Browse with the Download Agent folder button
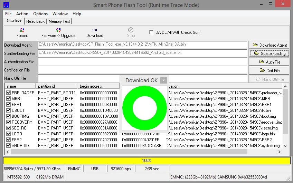 tap(270, 45)
